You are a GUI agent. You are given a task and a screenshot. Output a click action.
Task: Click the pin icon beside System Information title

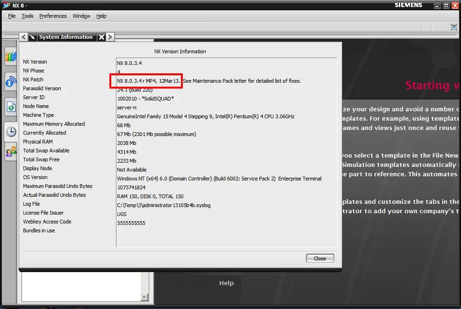pyautogui.click(x=32, y=37)
